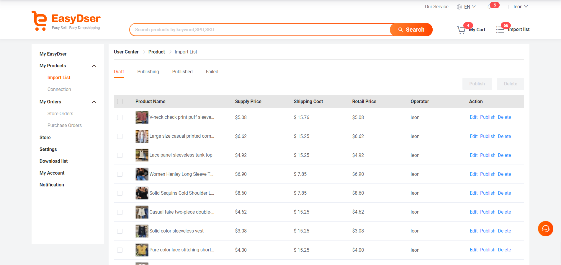Screen dimensions: 561x265
Task: Open Notification in sidebar
Action: point(52,185)
